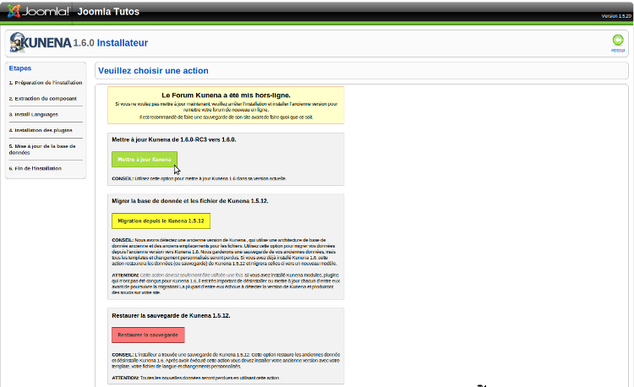Screen dimensions: 634x387
Task: Click the Joomla Tutos site title
Action: [108, 12]
